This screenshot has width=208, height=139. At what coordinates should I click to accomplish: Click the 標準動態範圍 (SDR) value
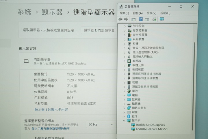click(82, 103)
